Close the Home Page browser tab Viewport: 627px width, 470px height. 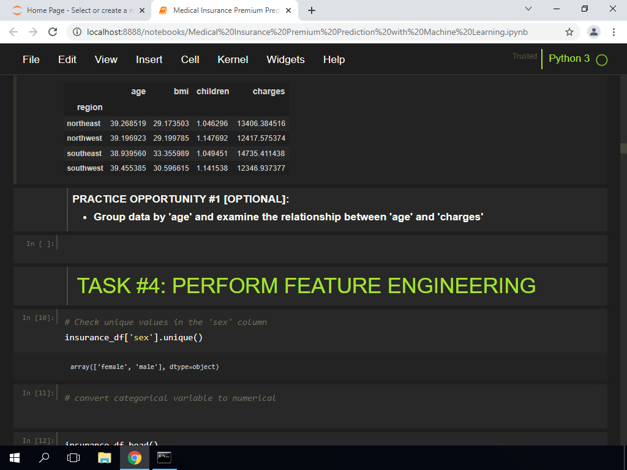(142, 11)
